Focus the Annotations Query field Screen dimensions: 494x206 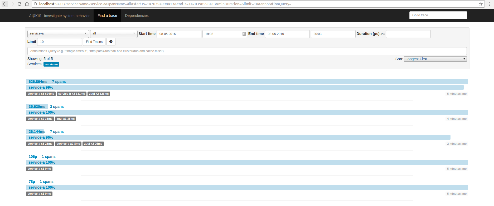click(247, 51)
